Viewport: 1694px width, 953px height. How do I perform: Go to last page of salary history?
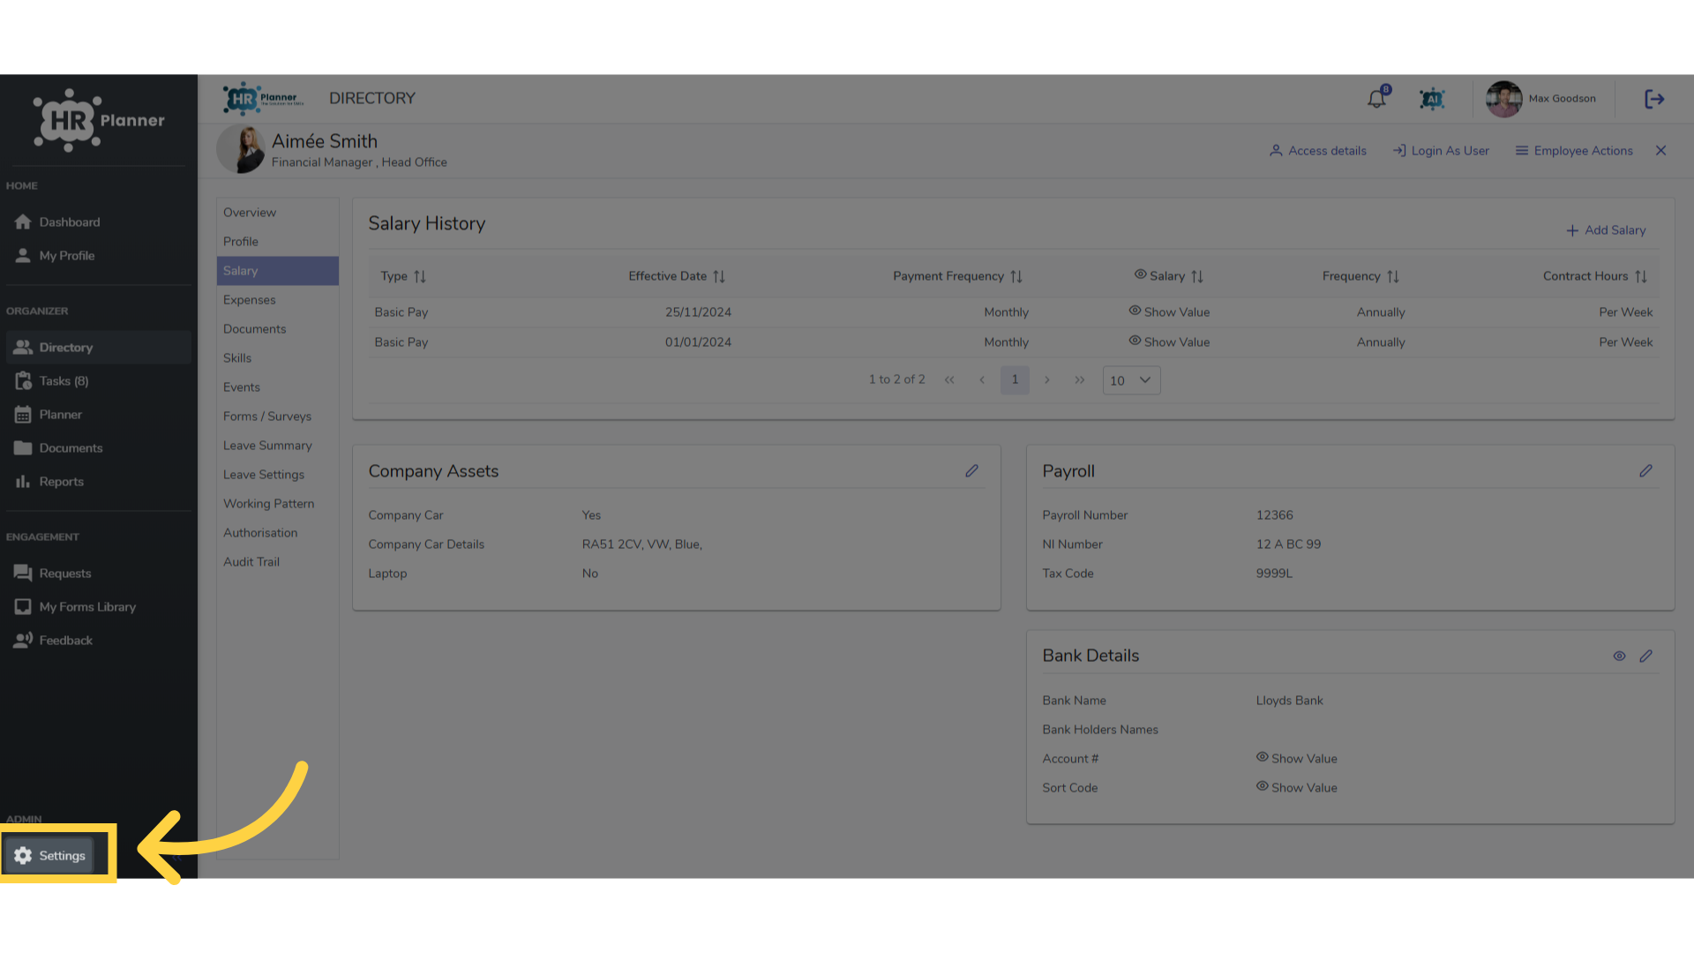(1080, 379)
